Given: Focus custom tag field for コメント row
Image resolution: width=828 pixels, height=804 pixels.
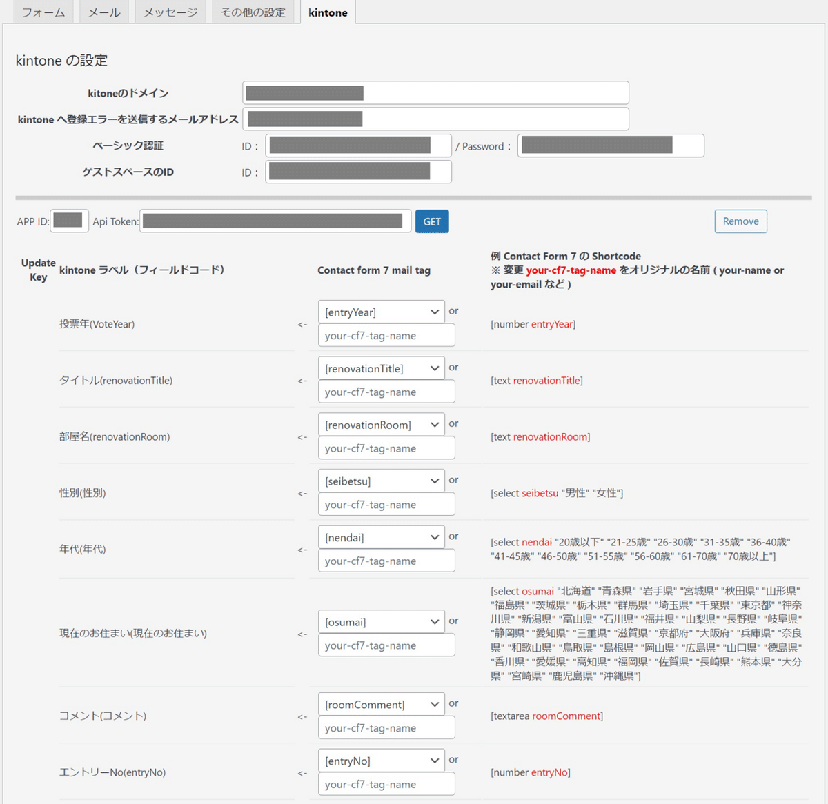Looking at the screenshot, I should coord(386,728).
